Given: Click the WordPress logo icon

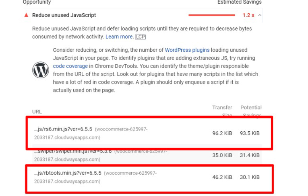Looking at the screenshot, I should point(41,70).
